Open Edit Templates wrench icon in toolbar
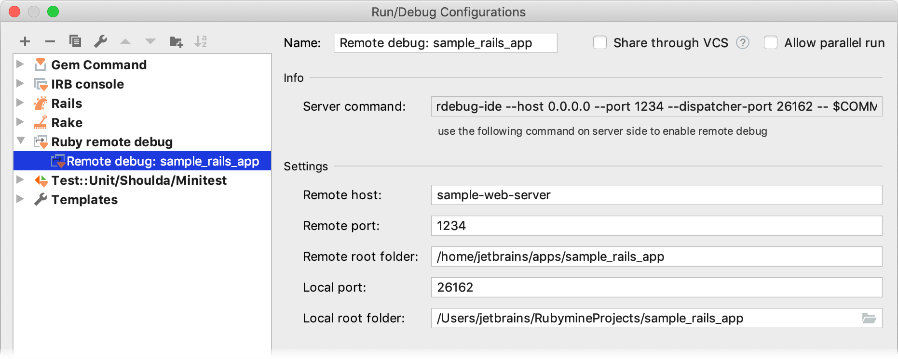This screenshot has height=359, width=898. (x=100, y=41)
